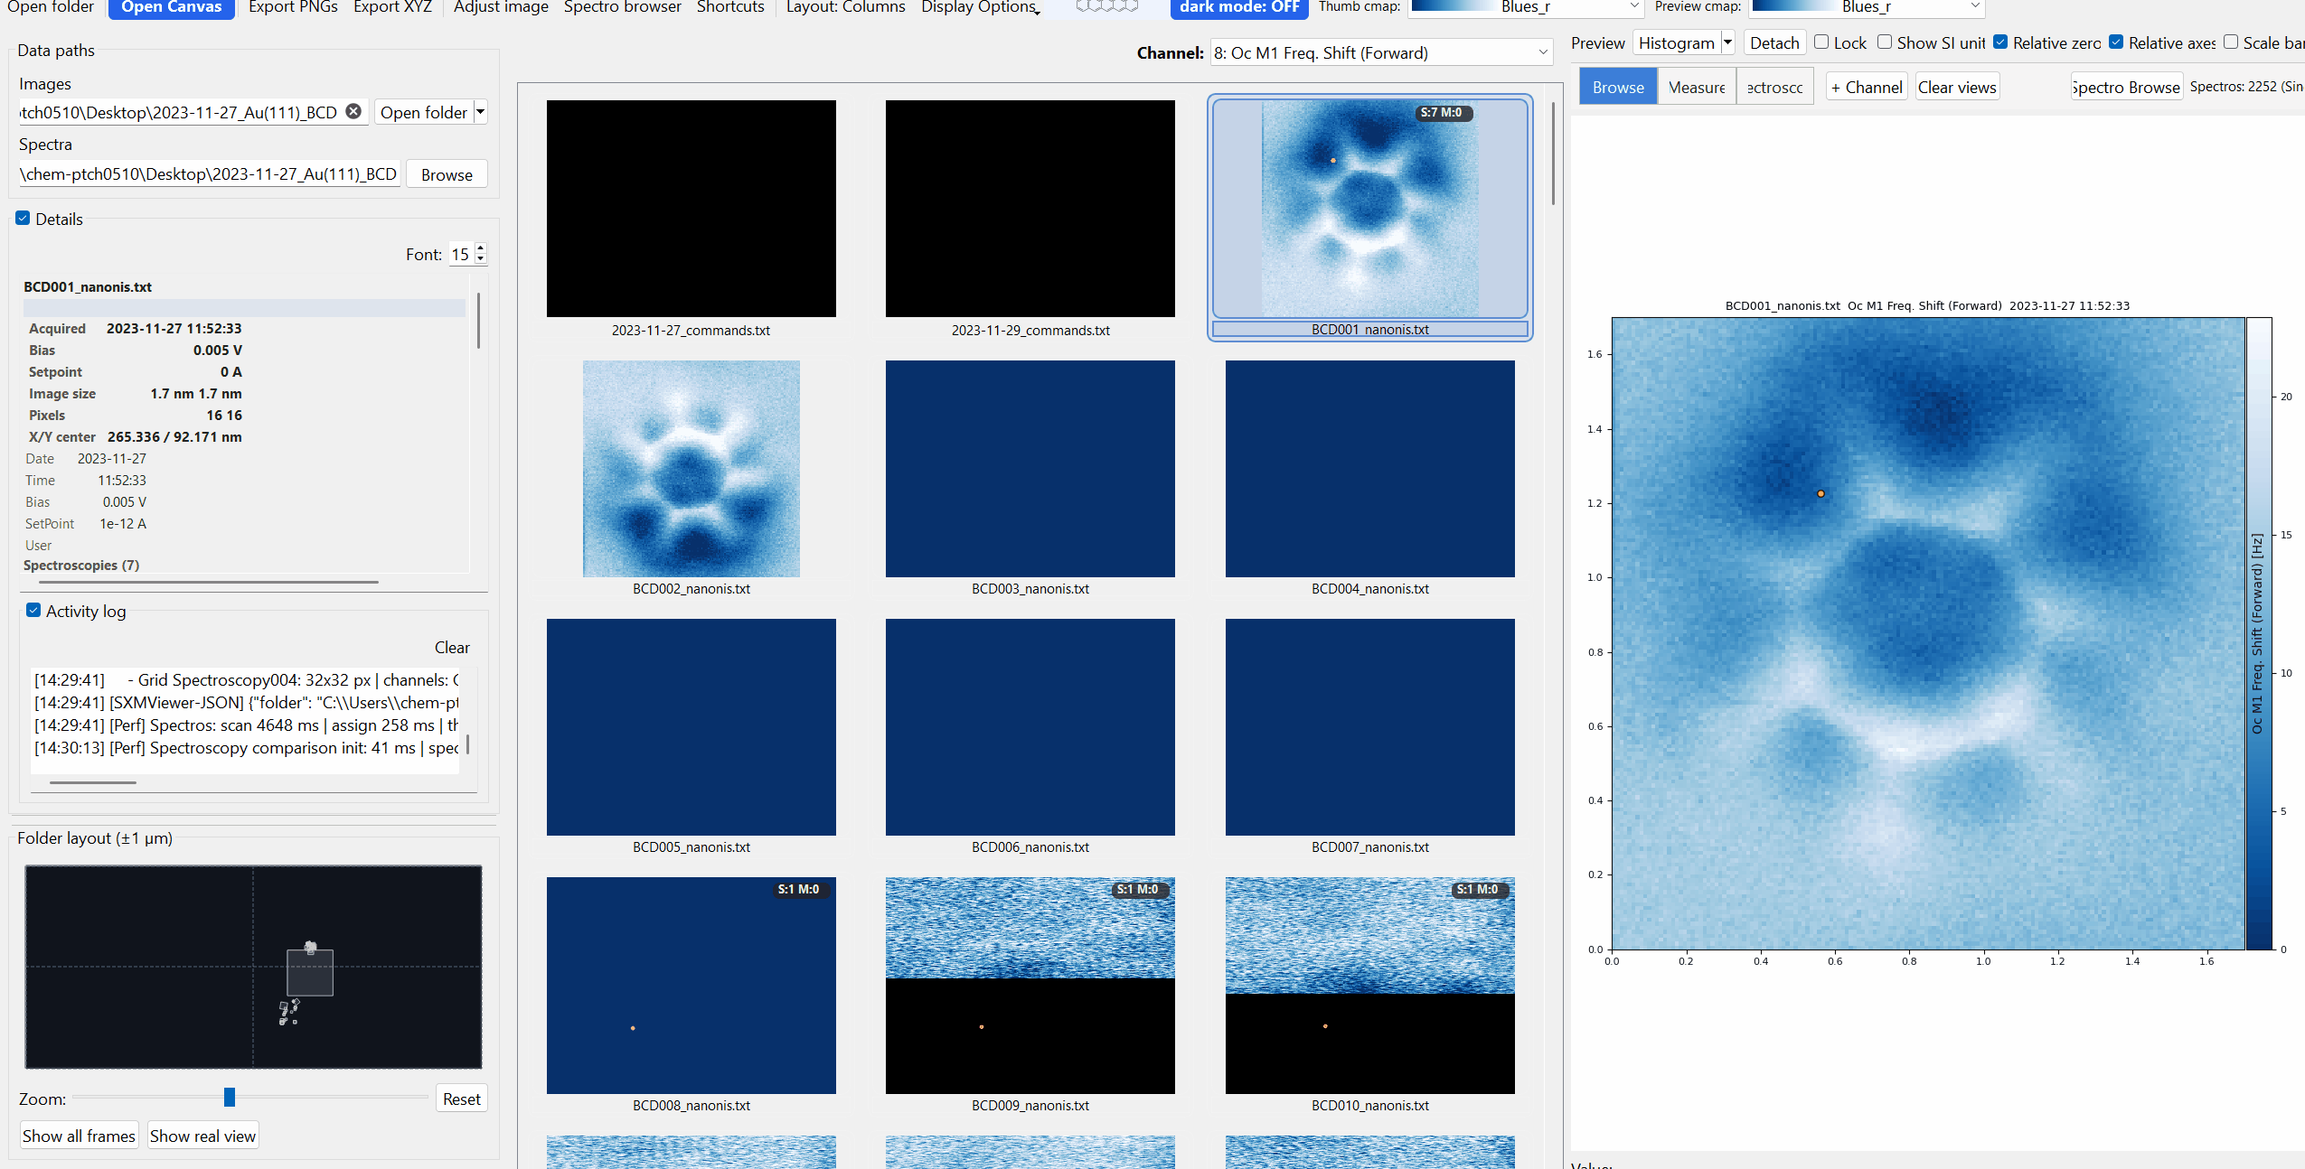Click the honeycomb lattice icon in the toolbar
This screenshot has height=1169, width=2305.
tap(1106, 6)
